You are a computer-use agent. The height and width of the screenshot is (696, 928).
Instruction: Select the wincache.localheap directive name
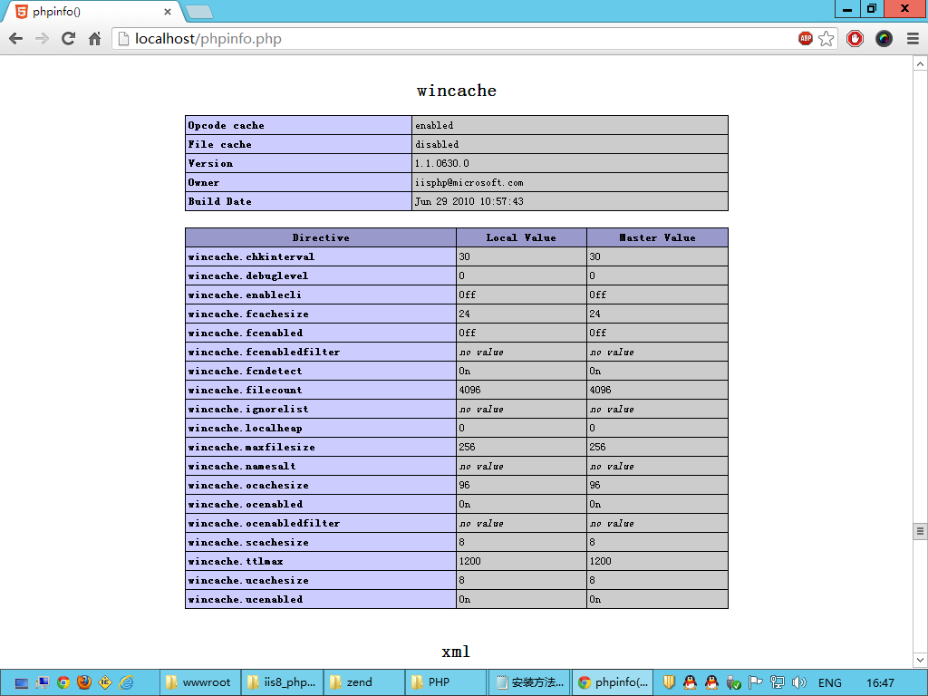[x=245, y=428]
